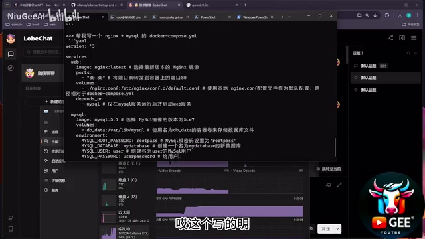Viewport: 425px width, 239px height.
Task: Select 性能 (Performance) in Task Manager sidebar
Action: pyautogui.click(x=53, y=141)
